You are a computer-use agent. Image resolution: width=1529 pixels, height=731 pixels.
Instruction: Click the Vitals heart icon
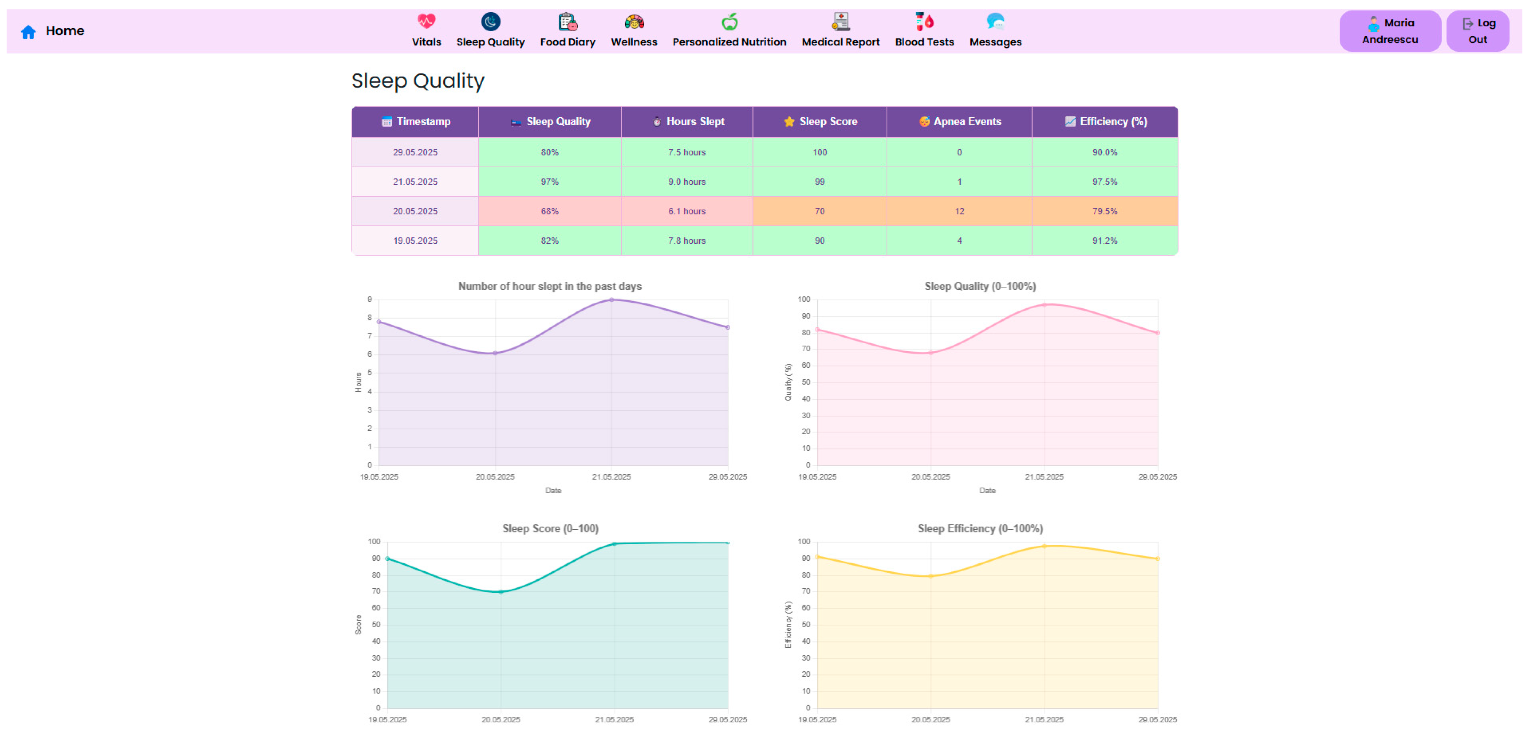(x=426, y=22)
